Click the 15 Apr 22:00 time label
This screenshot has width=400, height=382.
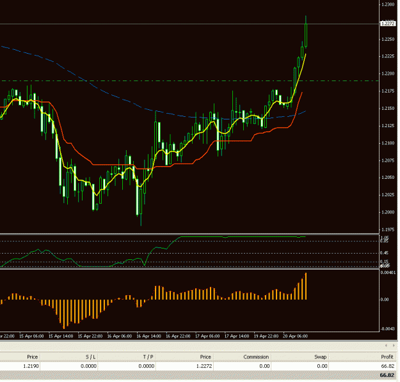[x=90, y=336]
